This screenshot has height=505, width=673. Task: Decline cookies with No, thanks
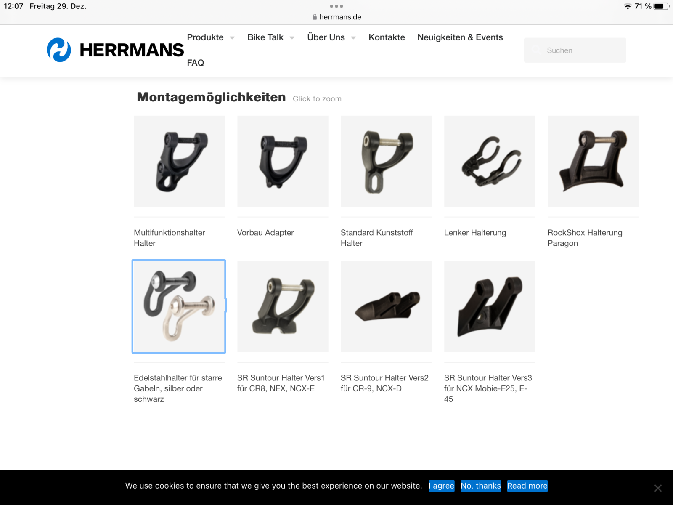[481, 486]
